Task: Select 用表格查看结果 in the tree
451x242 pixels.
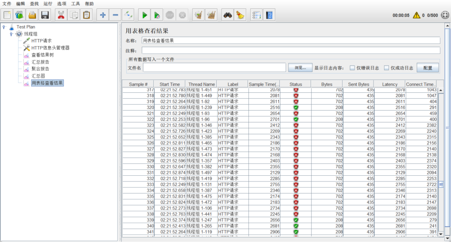Action: [47, 83]
